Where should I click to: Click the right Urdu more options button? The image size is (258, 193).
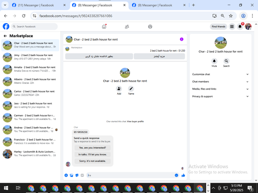tap(159, 56)
